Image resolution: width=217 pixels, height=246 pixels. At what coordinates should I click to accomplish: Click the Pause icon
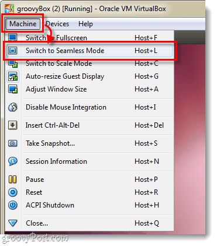(x=13, y=179)
